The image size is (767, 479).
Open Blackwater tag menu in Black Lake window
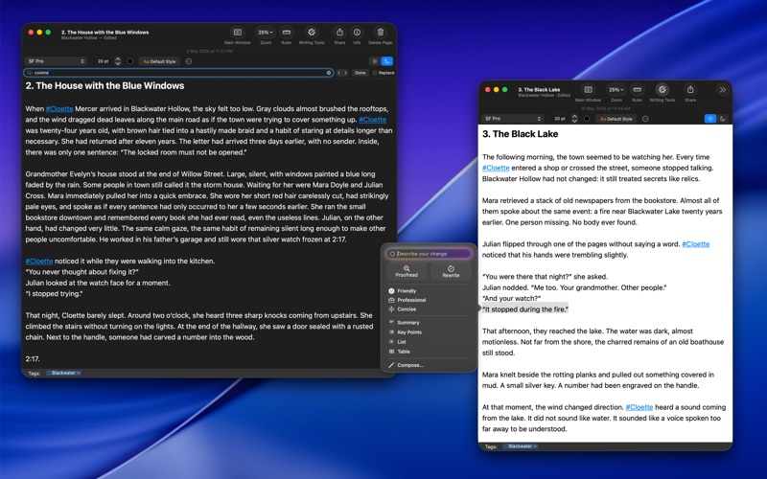pos(521,446)
